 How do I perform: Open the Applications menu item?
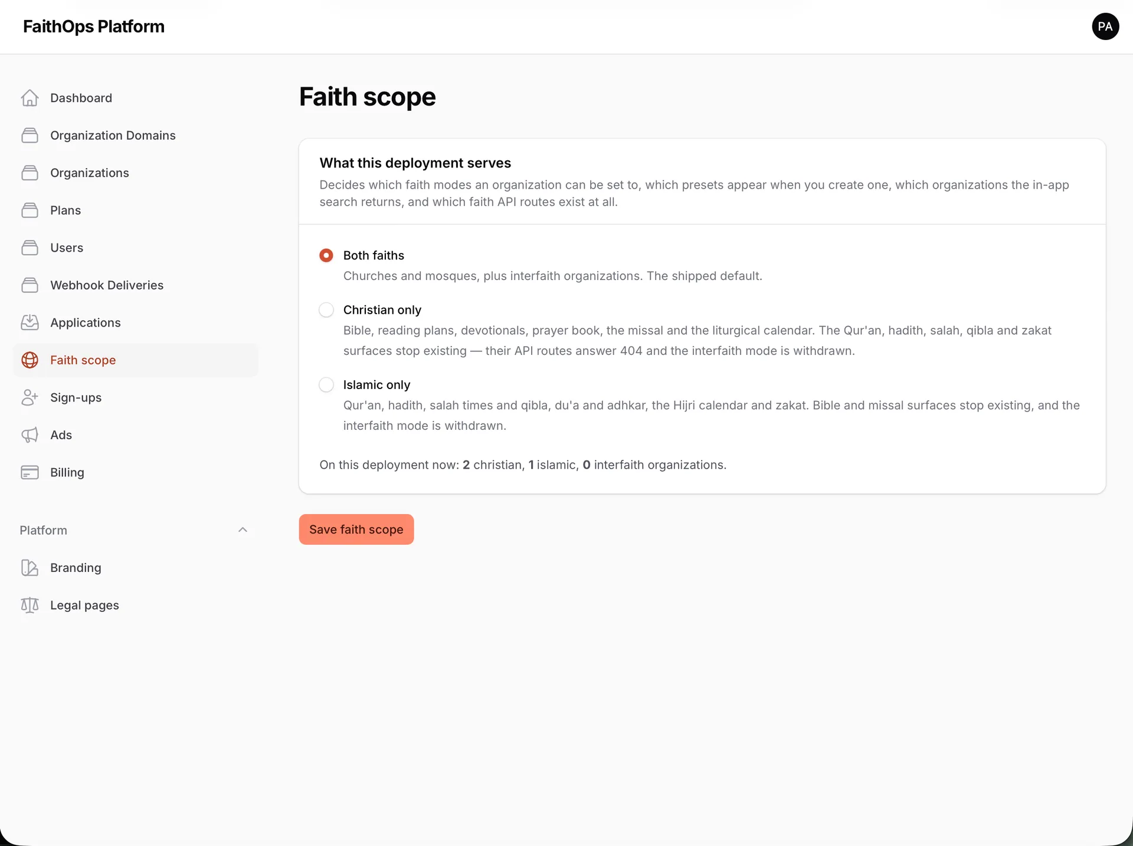coord(136,322)
